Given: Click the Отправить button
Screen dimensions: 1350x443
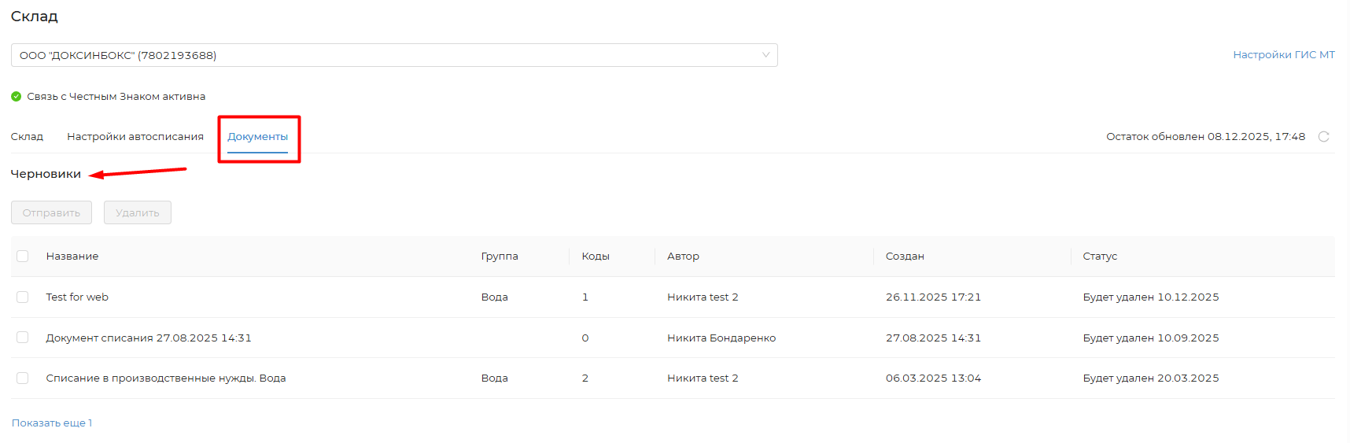Looking at the screenshot, I should 51,212.
